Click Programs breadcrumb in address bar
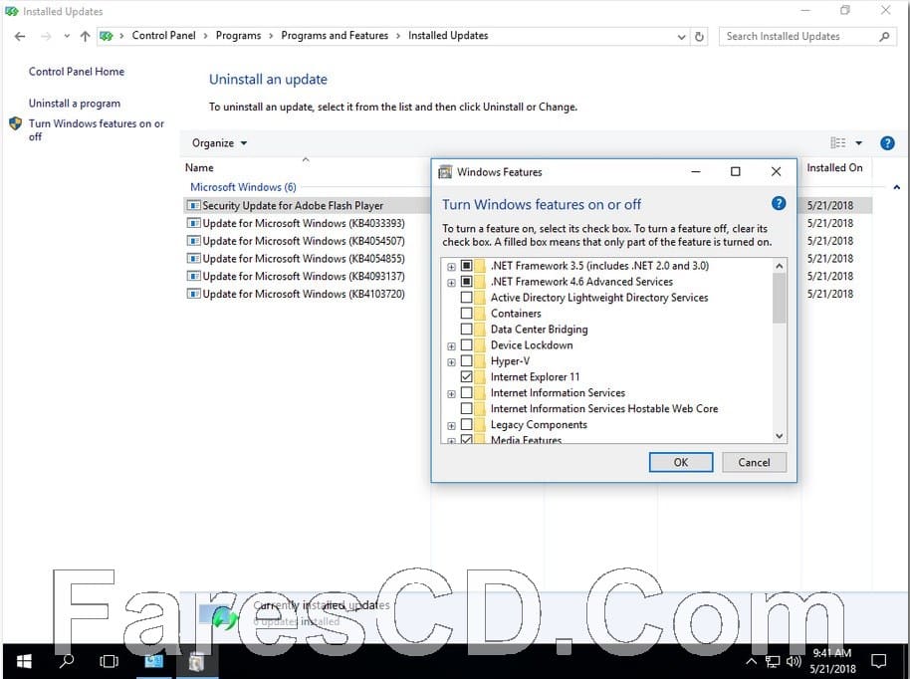The height and width of the screenshot is (679, 910). tap(239, 36)
